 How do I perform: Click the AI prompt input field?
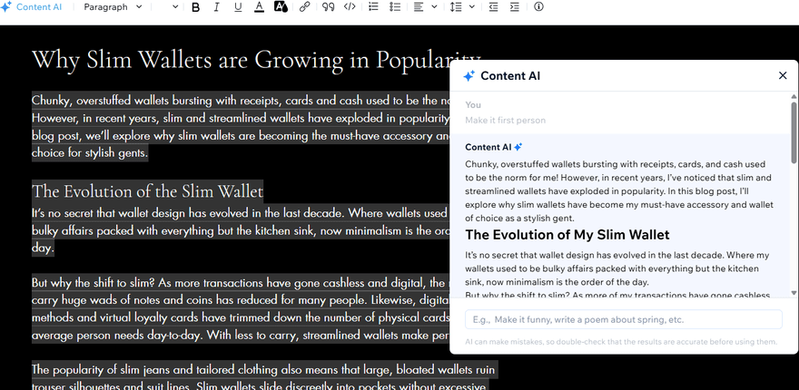(x=623, y=319)
